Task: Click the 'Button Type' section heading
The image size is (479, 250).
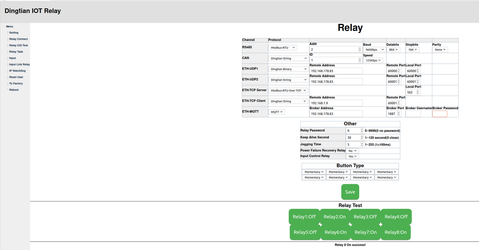Action: 350,166
